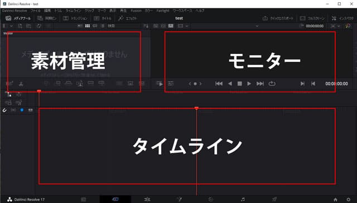Go to the home project manager icon
Viewport: 357px width, 203px height.
[x=335, y=200]
